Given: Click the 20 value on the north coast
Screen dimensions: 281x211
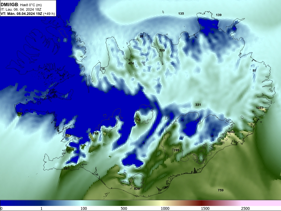Looking at the screenshot, I should [x=141, y=36].
